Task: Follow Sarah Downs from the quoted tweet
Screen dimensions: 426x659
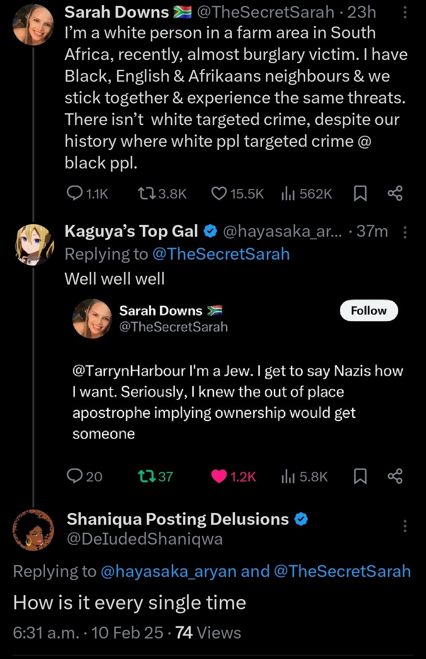Action: 369,311
